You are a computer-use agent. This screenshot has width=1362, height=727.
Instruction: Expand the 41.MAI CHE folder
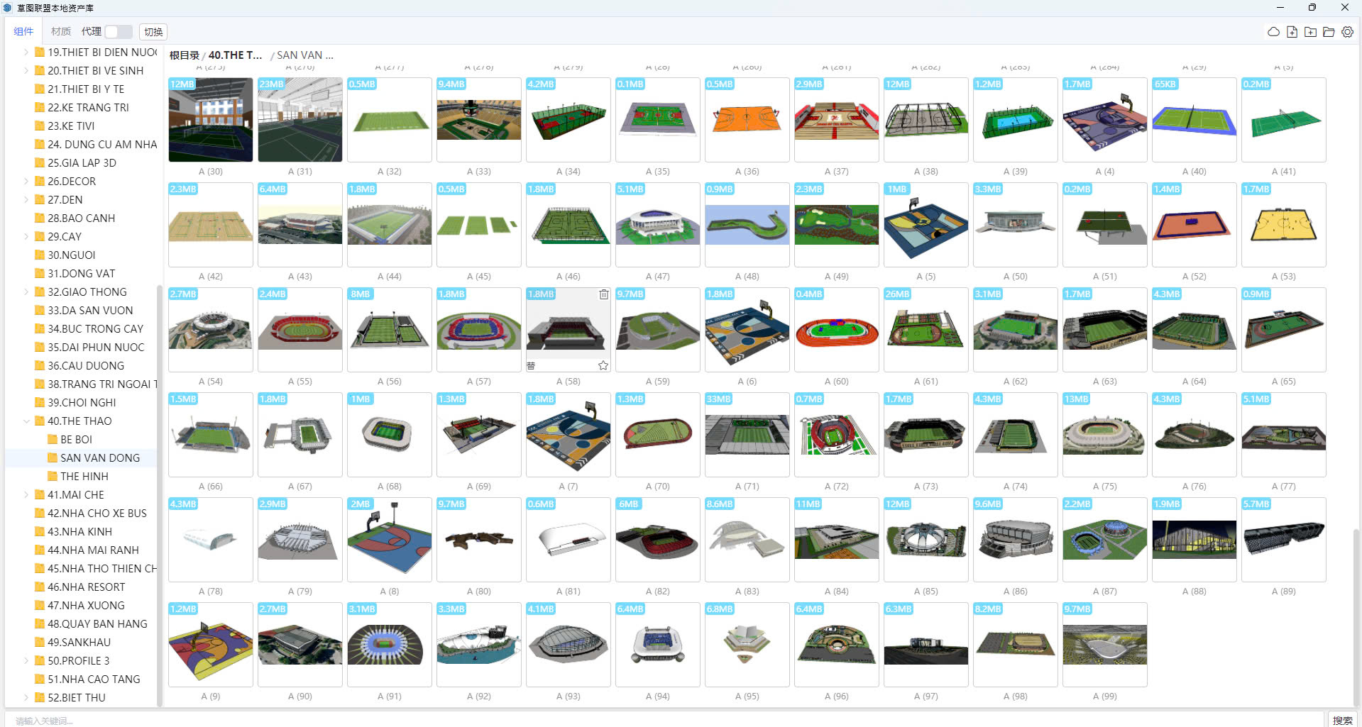(27, 495)
